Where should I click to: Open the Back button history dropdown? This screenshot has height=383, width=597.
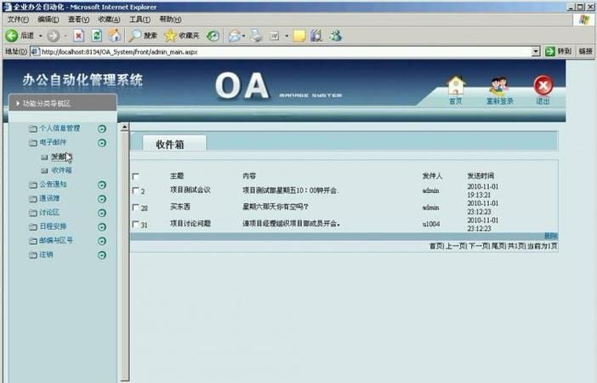click(x=40, y=36)
